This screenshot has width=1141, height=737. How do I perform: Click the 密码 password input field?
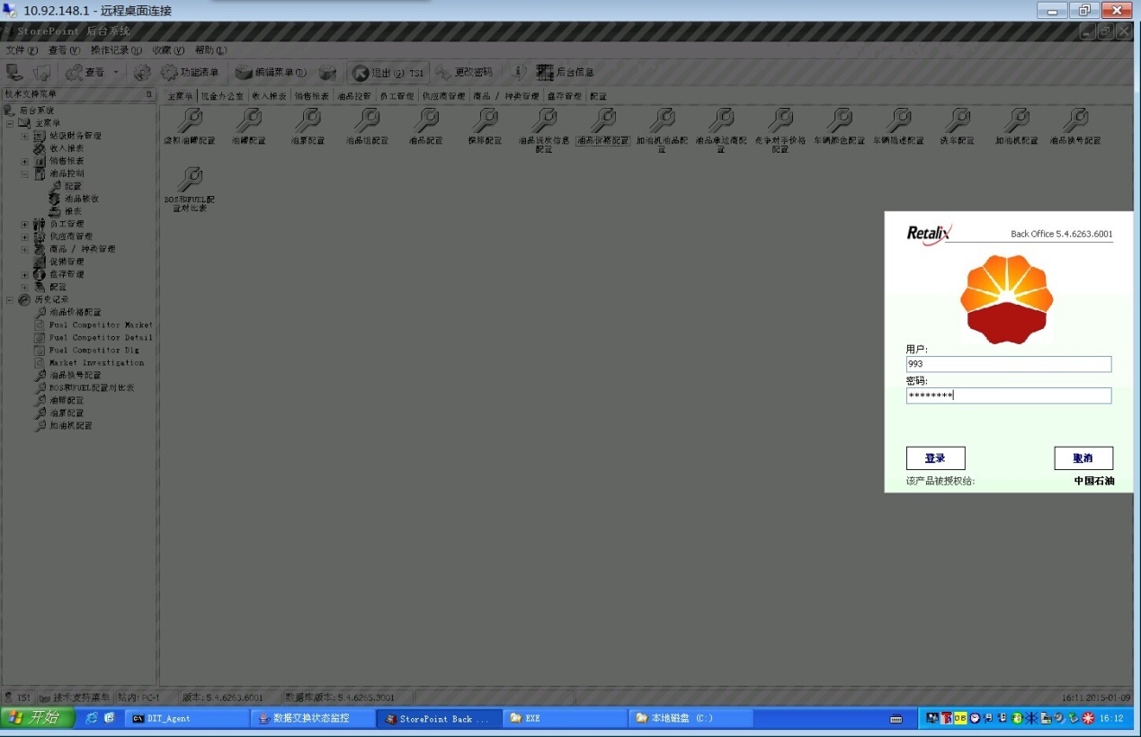[1009, 395]
